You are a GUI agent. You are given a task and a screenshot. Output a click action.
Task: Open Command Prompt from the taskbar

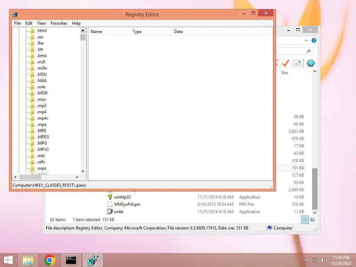click(x=71, y=260)
